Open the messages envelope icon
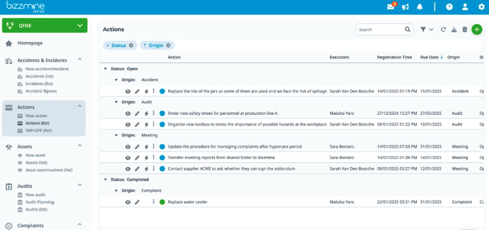 (391, 7)
